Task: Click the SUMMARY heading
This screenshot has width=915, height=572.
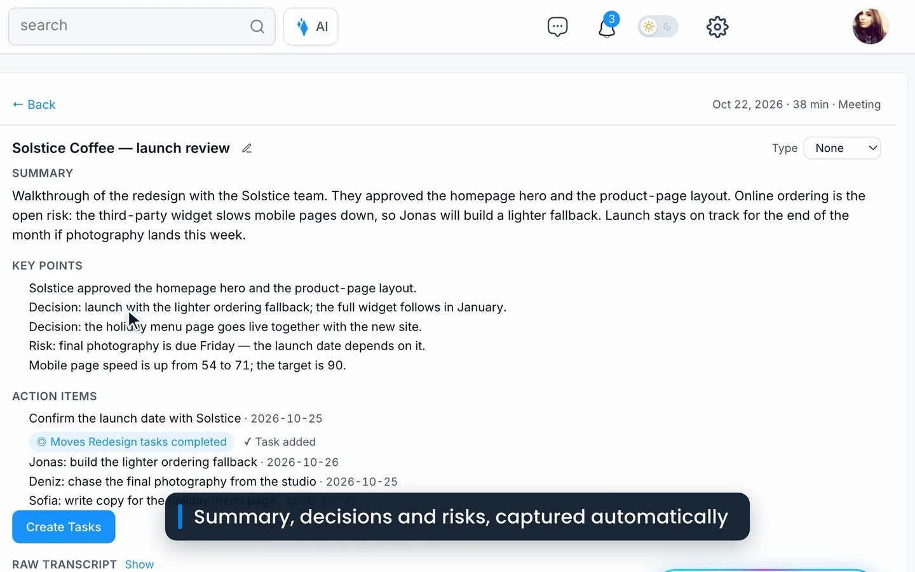Action: click(x=43, y=173)
